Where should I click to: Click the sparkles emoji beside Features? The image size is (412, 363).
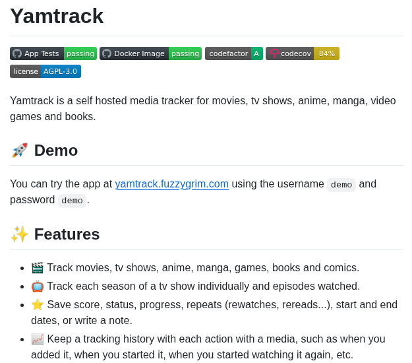[x=20, y=234]
